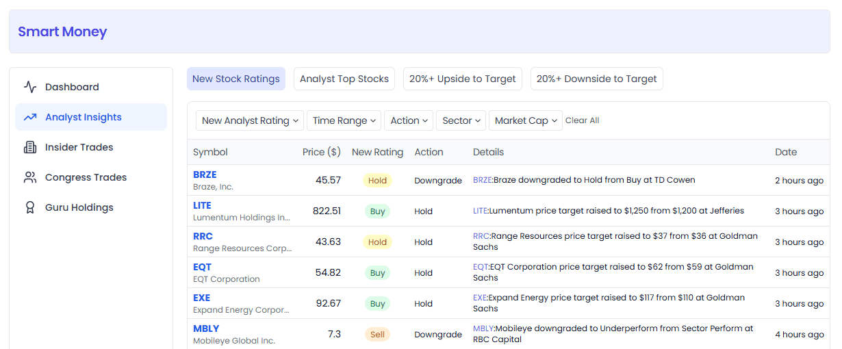The height and width of the screenshot is (349, 842).
Task: Click the Symbol column header
Action: click(x=210, y=152)
